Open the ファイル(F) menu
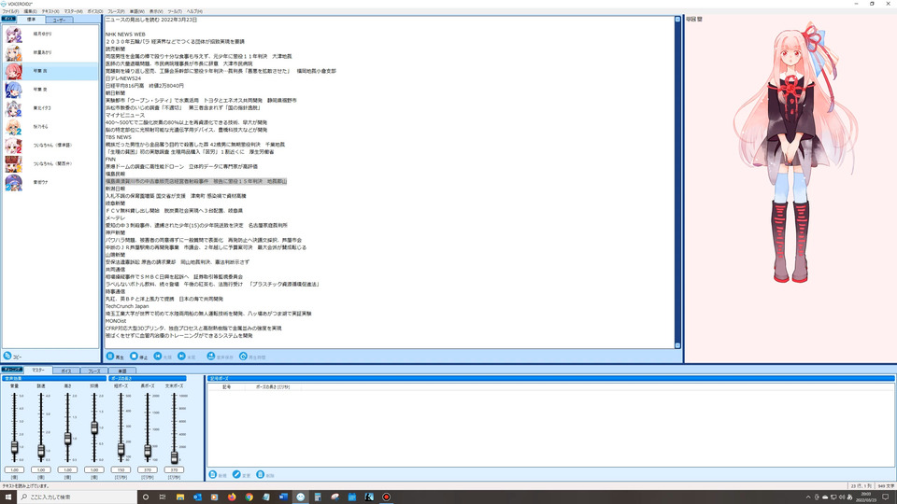897x504 pixels. tap(10, 11)
